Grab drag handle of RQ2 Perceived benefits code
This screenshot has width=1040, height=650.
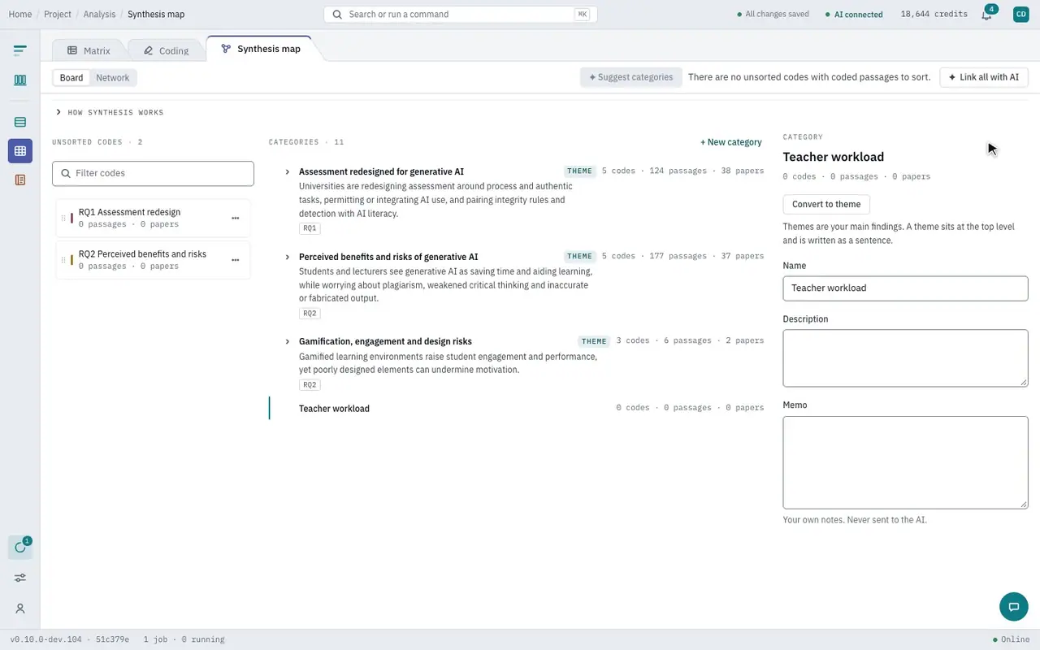pos(63,260)
